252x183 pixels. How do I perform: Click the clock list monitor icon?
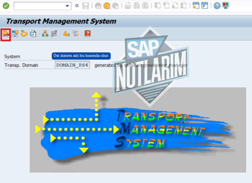[x=75, y=33]
